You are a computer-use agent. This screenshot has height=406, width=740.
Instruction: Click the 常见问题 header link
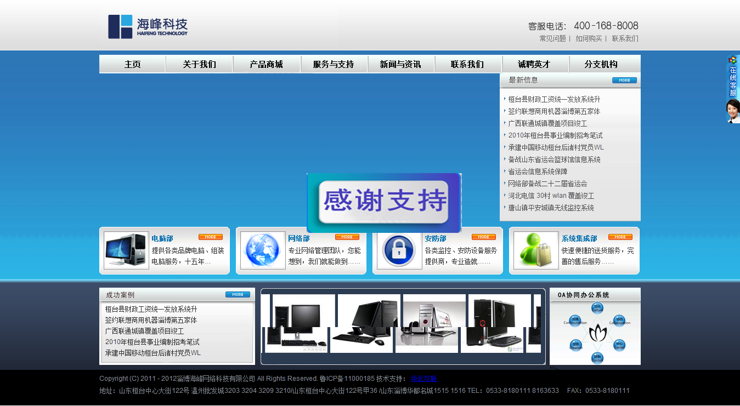(552, 39)
